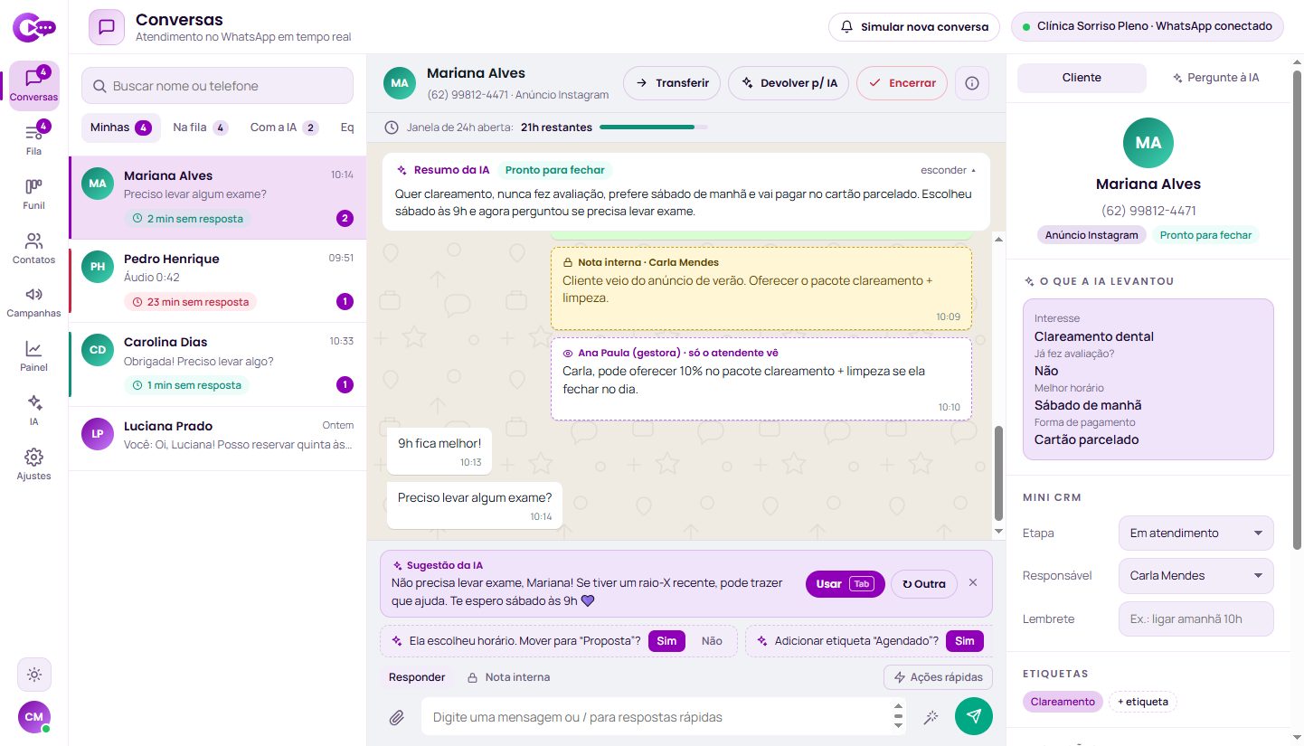Click the MA avatar in chat header
The height and width of the screenshot is (746, 1304).
(x=400, y=82)
